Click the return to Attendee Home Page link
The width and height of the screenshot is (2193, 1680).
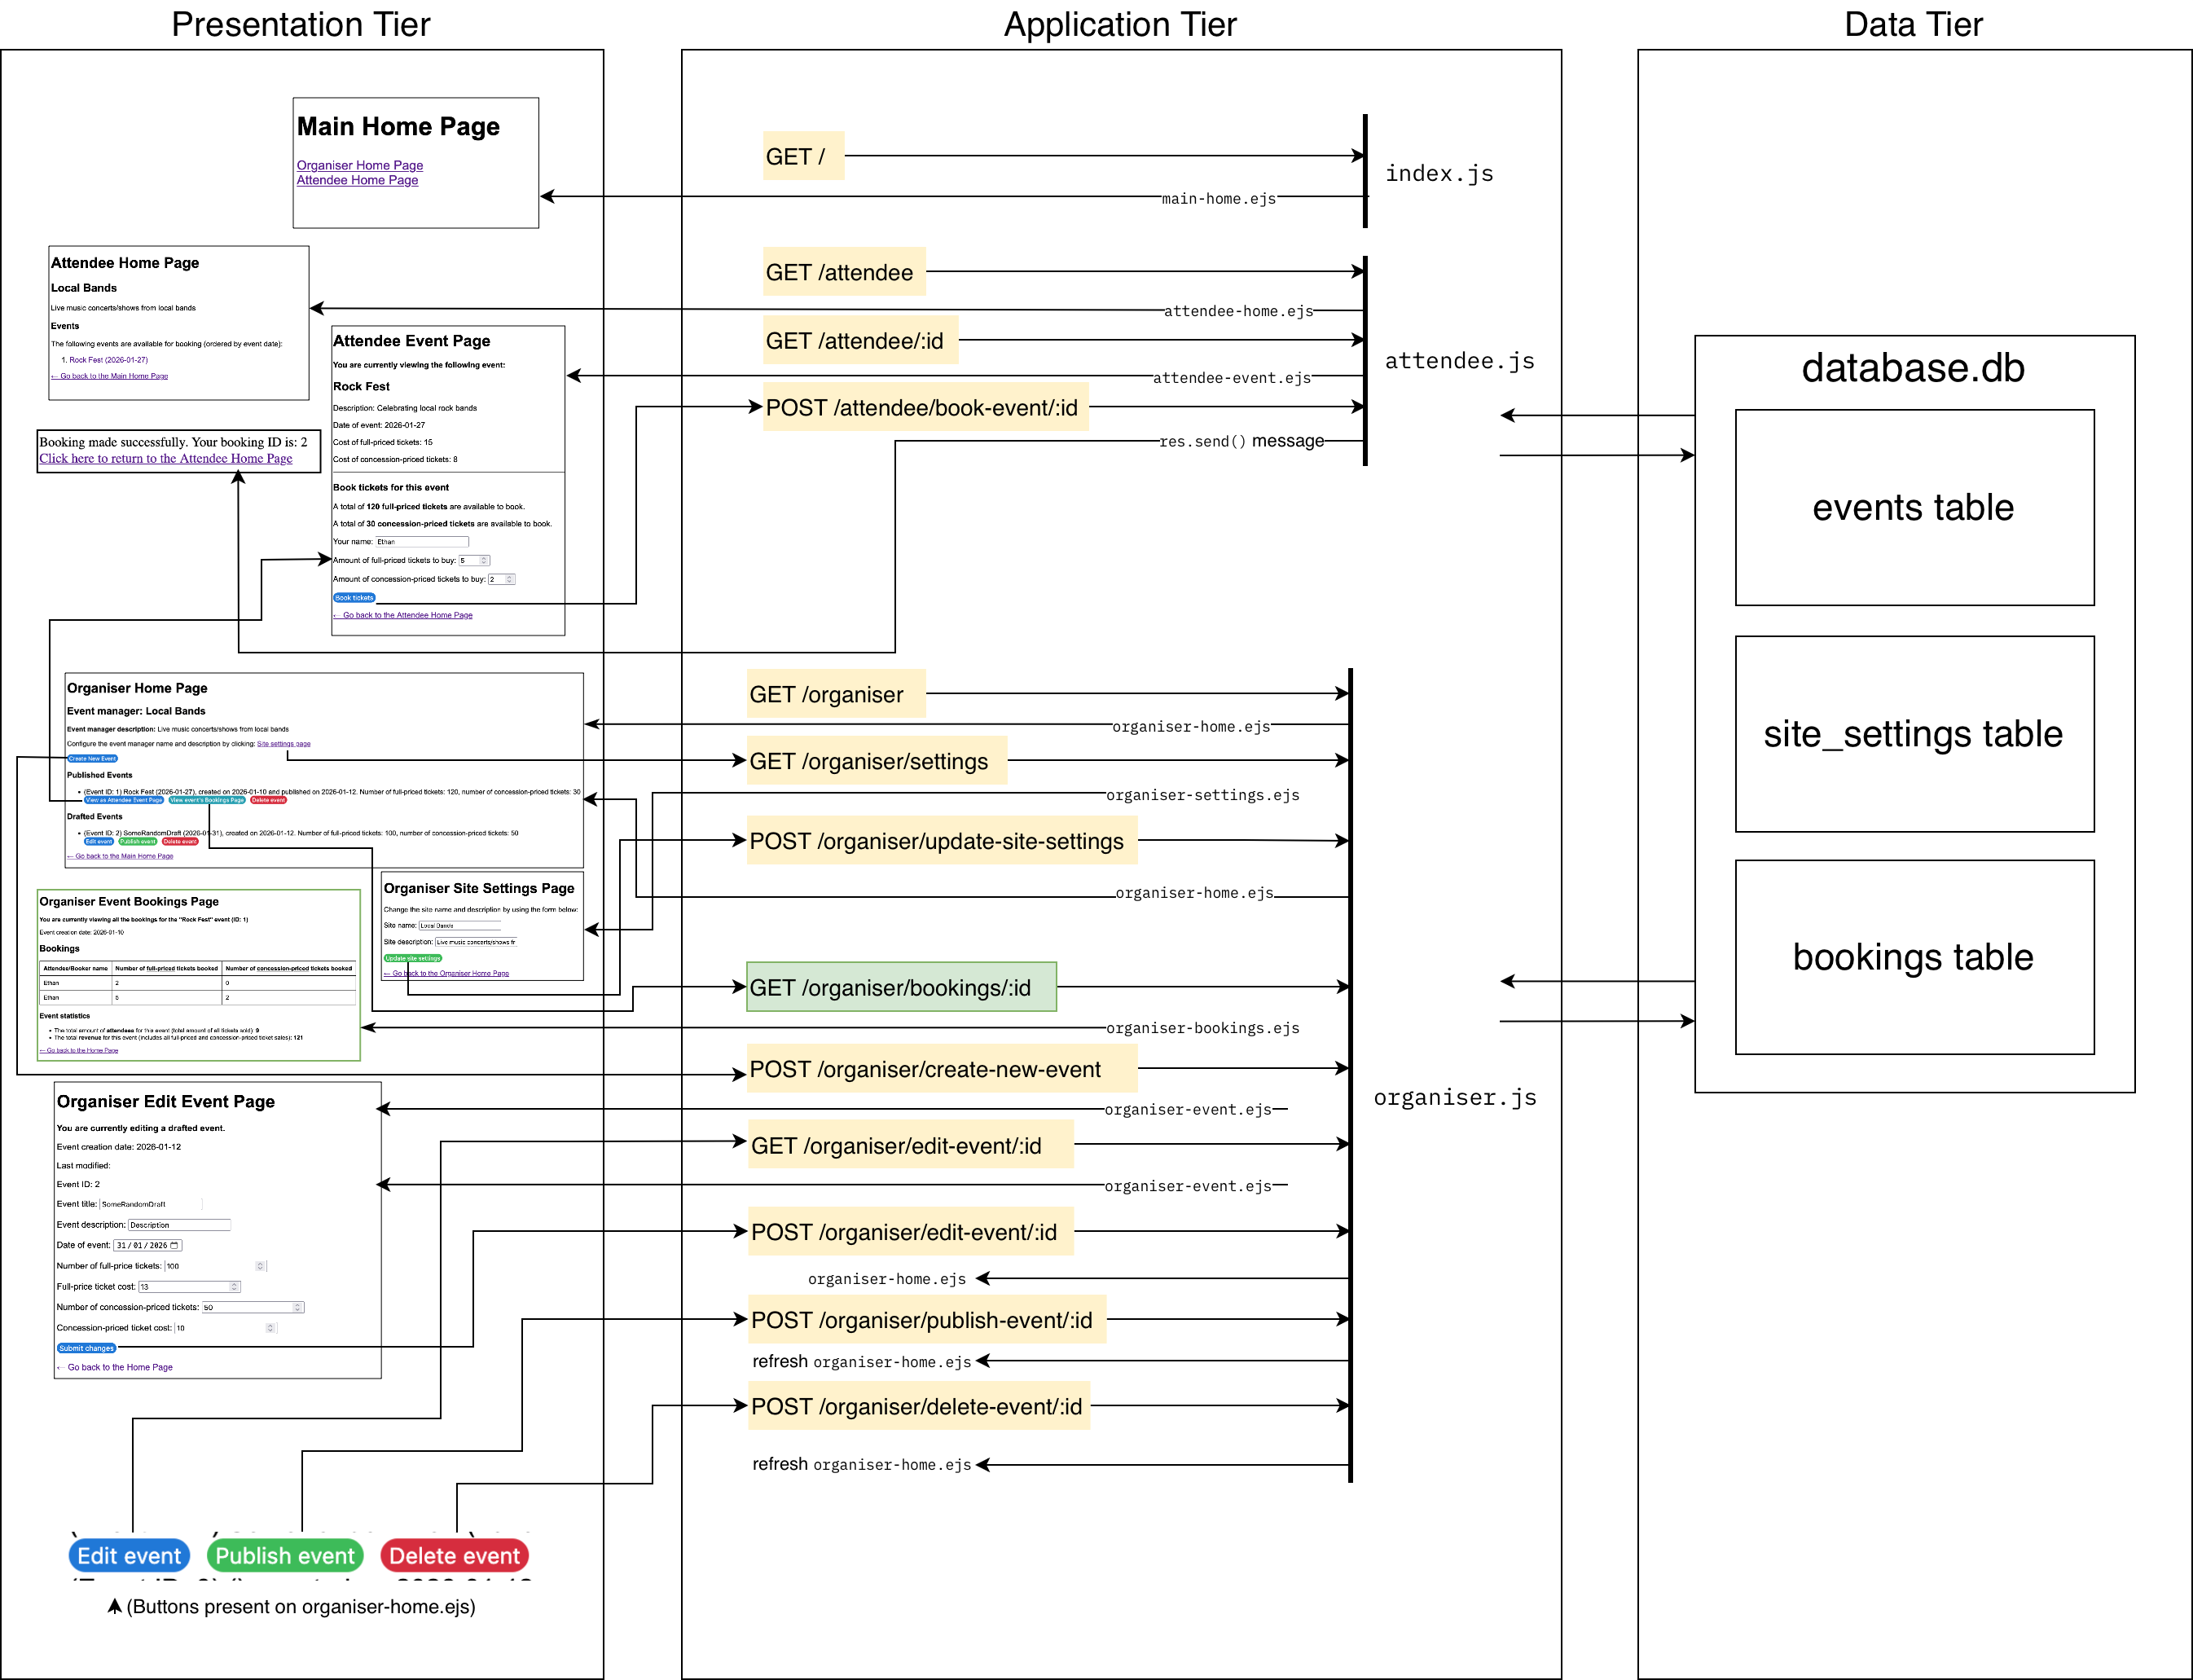tap(165, 459)
